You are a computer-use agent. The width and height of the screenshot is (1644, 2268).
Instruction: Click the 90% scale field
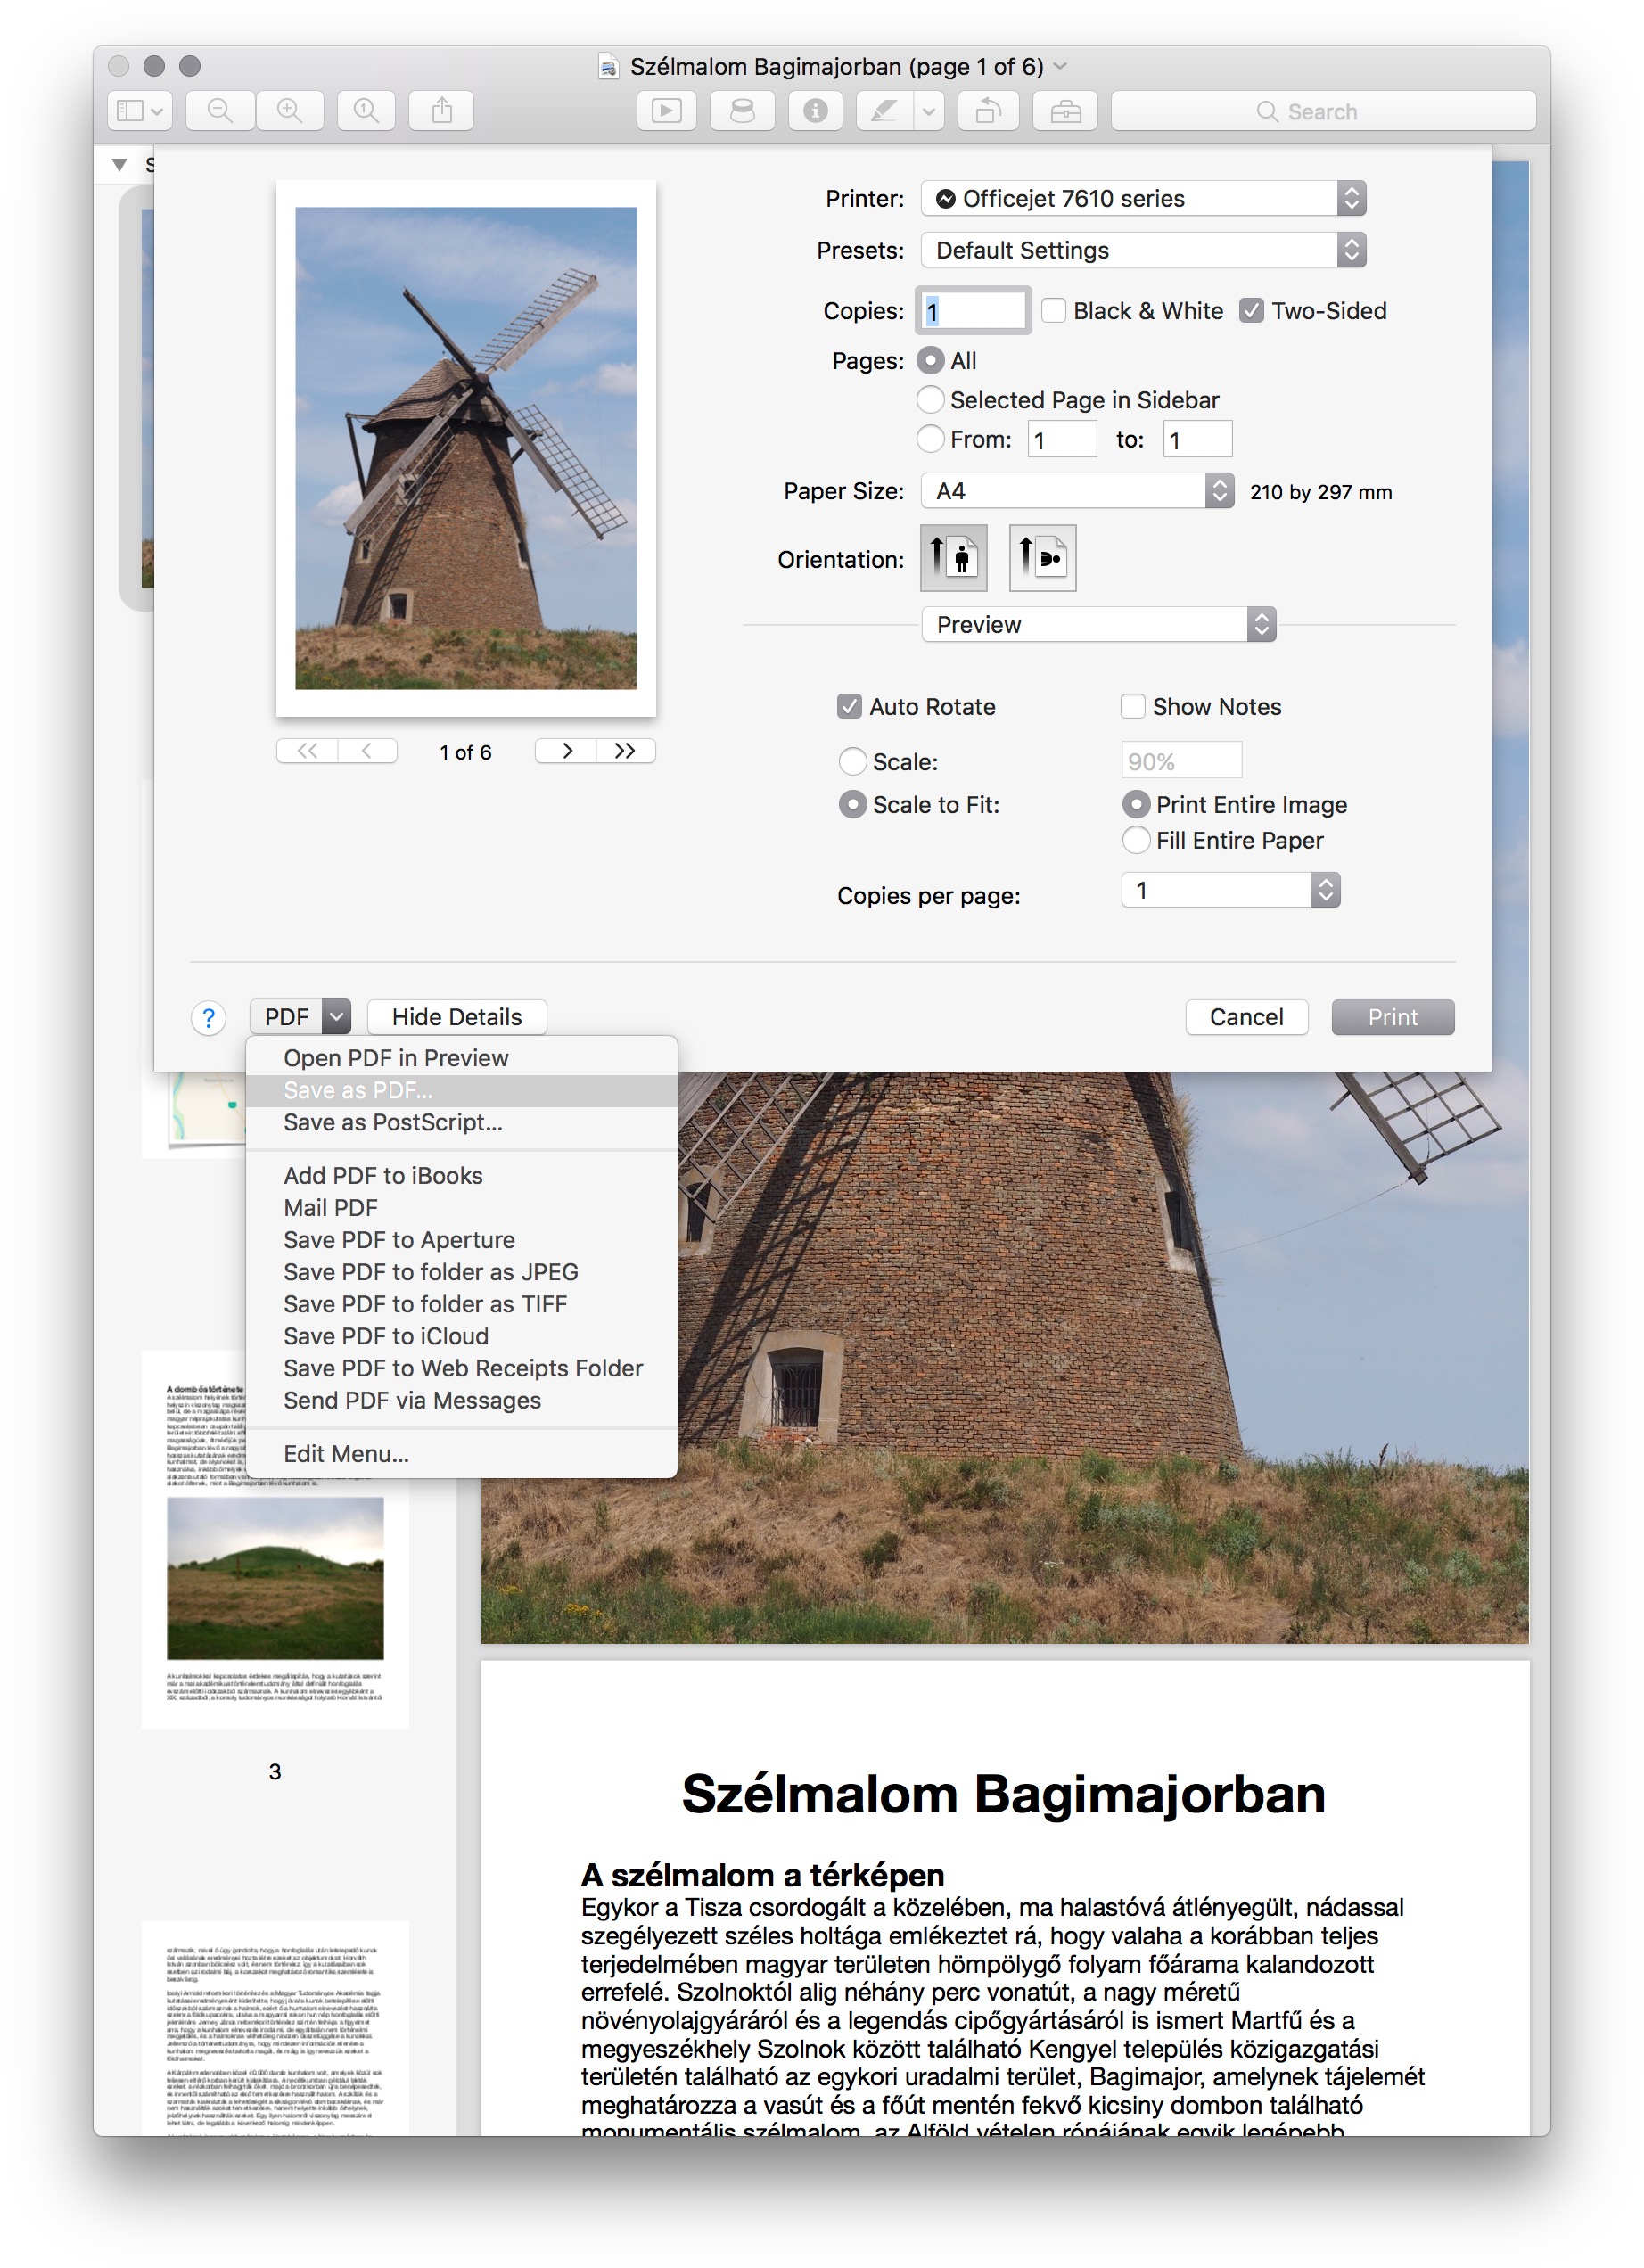pyautogui.click(x=1182, y=761)
